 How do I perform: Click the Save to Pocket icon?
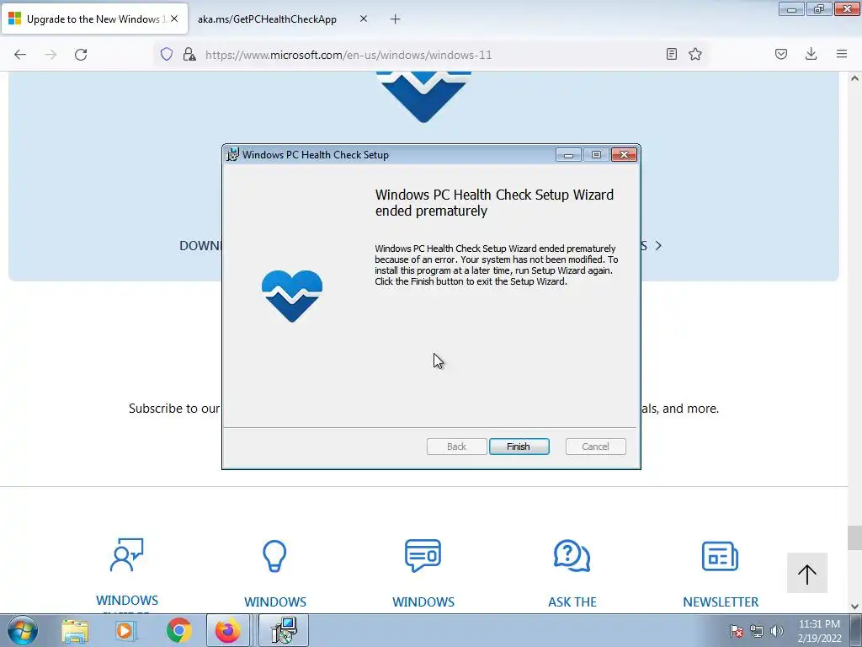pos(781,54)
